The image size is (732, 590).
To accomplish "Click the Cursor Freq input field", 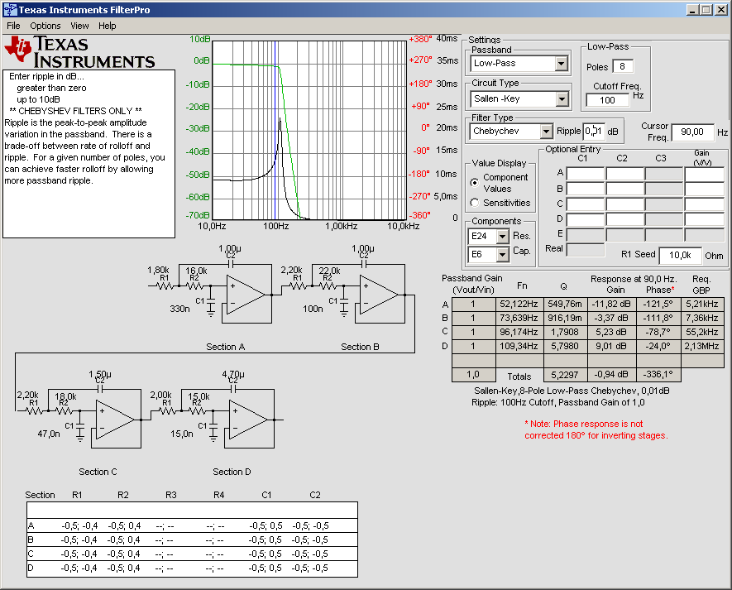I will click(692, 132).
